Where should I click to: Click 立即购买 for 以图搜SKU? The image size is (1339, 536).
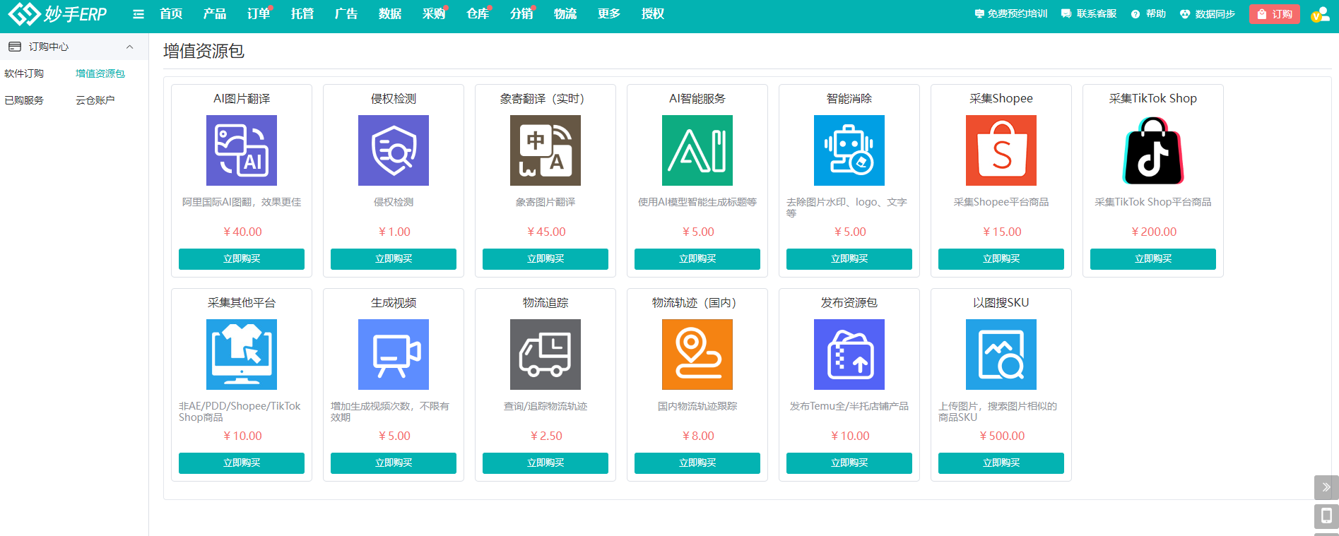click(1001, 463)
